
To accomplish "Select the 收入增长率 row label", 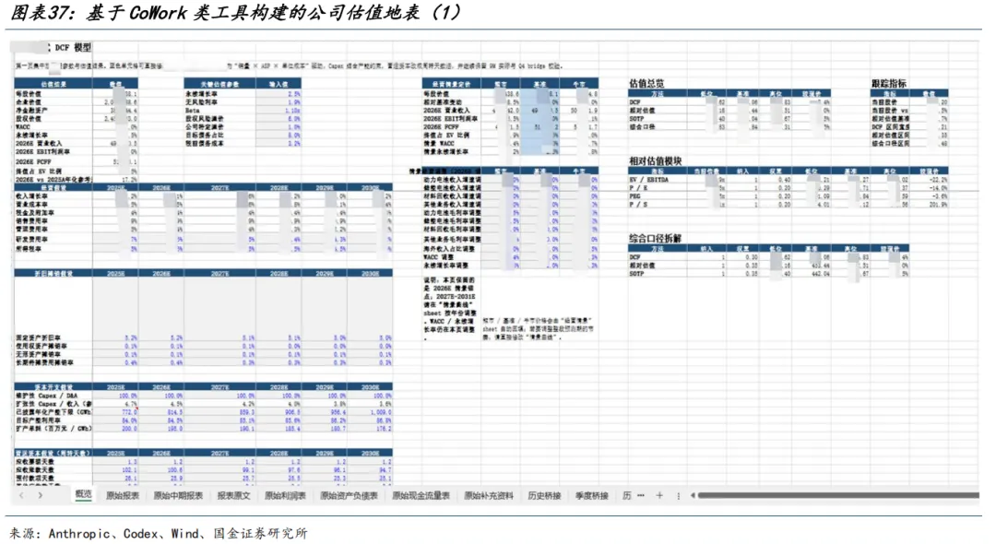I will [32, 196].
